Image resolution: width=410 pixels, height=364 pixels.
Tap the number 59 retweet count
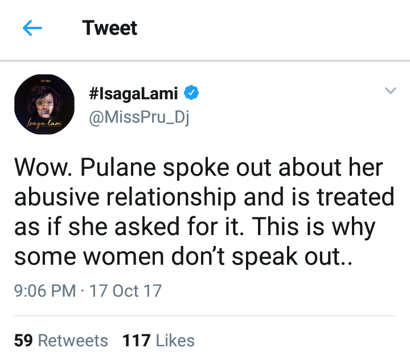(23, 341)
